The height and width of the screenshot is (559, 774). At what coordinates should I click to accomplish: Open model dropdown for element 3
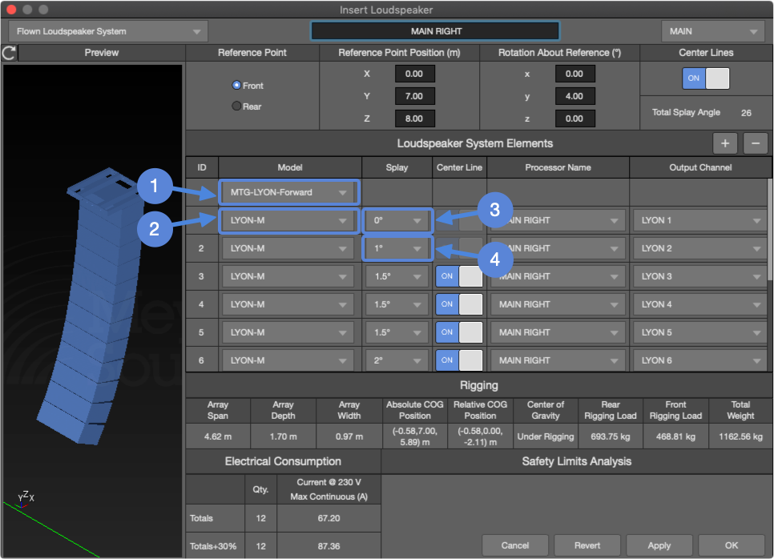pos(288,277)
